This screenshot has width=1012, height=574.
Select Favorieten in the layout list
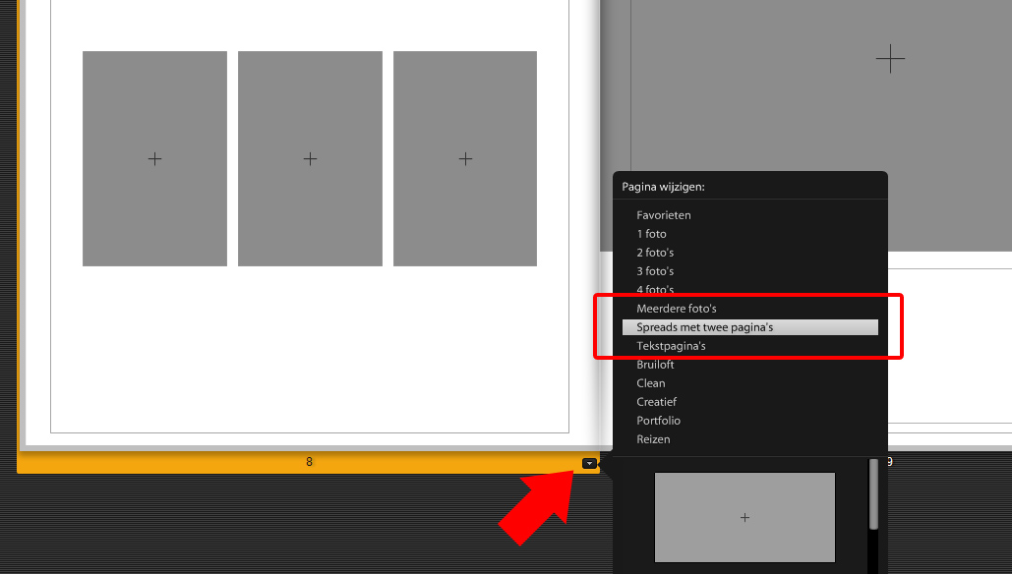[664, 215]
